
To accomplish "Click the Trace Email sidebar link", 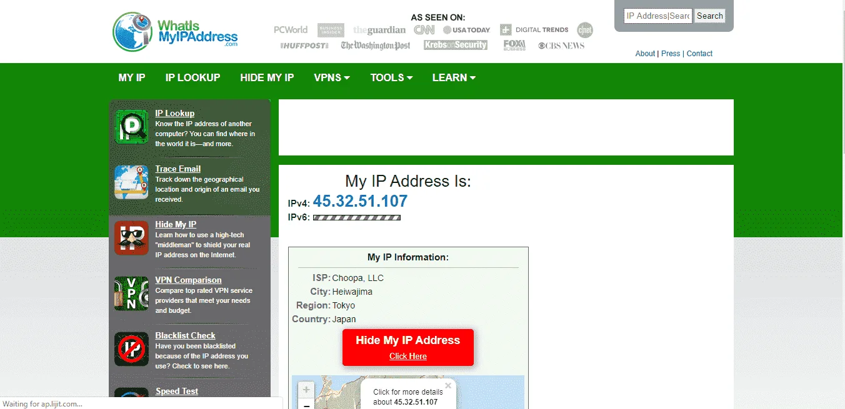I will pos(178,169).
